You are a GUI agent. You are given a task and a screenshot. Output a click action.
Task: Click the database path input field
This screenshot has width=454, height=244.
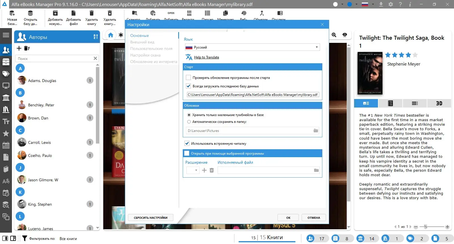(x=253, y=95)
